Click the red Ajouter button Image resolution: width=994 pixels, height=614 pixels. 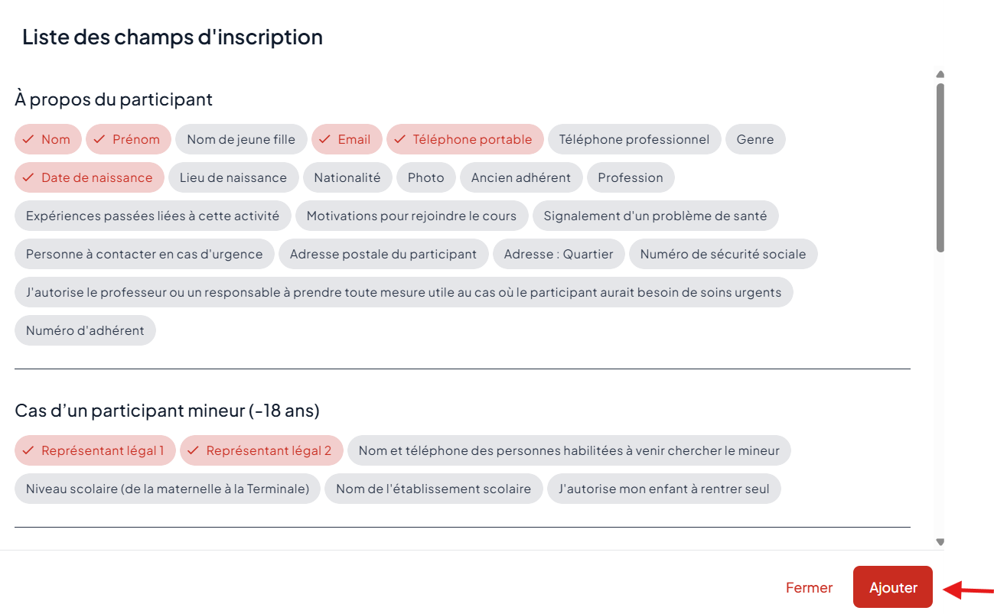tap(892, 587)
